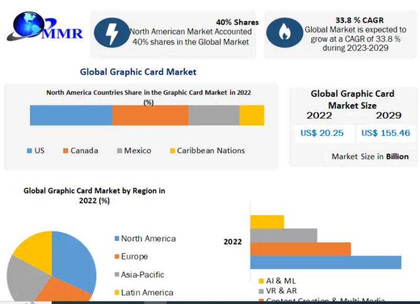
Task: Click the North America pie legend marker
Action: pos(117,239)
